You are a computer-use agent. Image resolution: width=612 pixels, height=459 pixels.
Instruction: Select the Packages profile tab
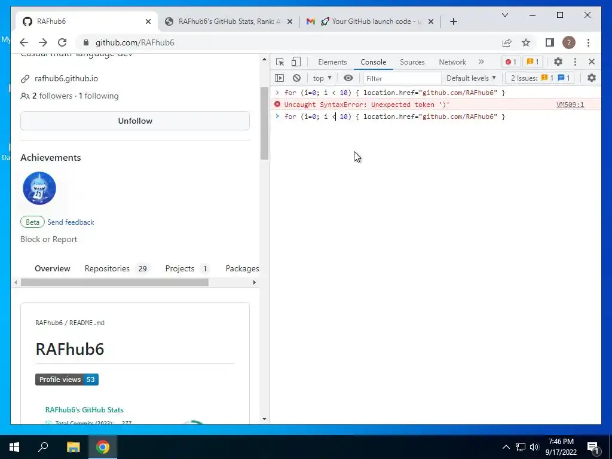coord(242,268)
